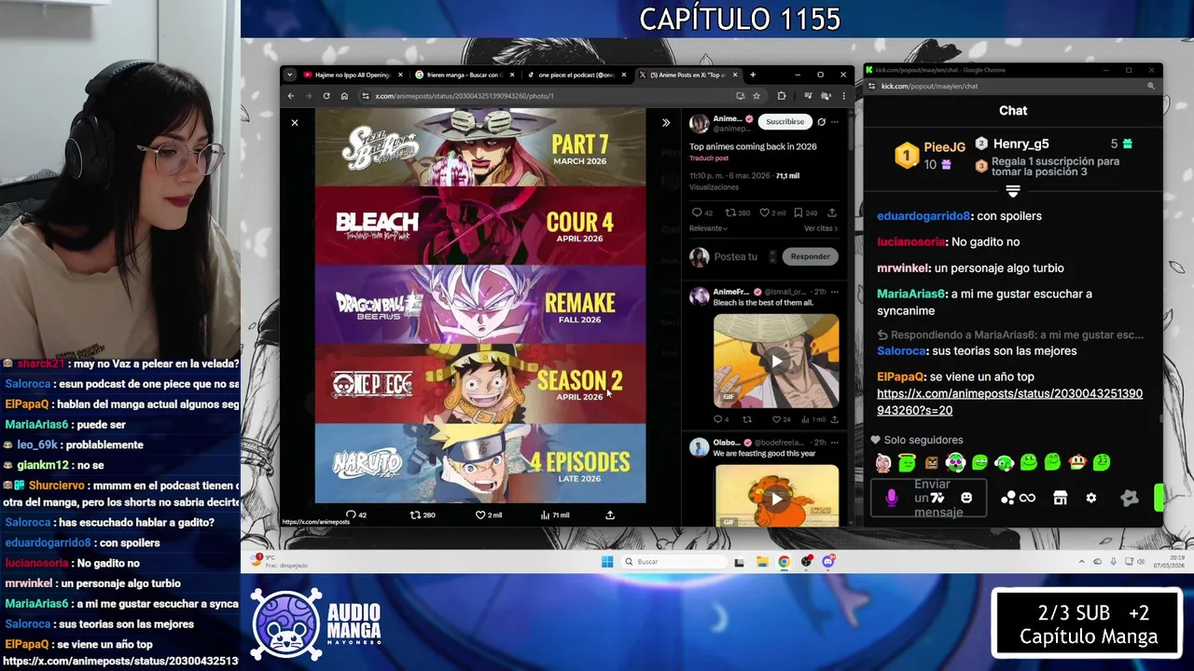Click the Suscribirse button

pyautogui.click(x=784, y=121)
